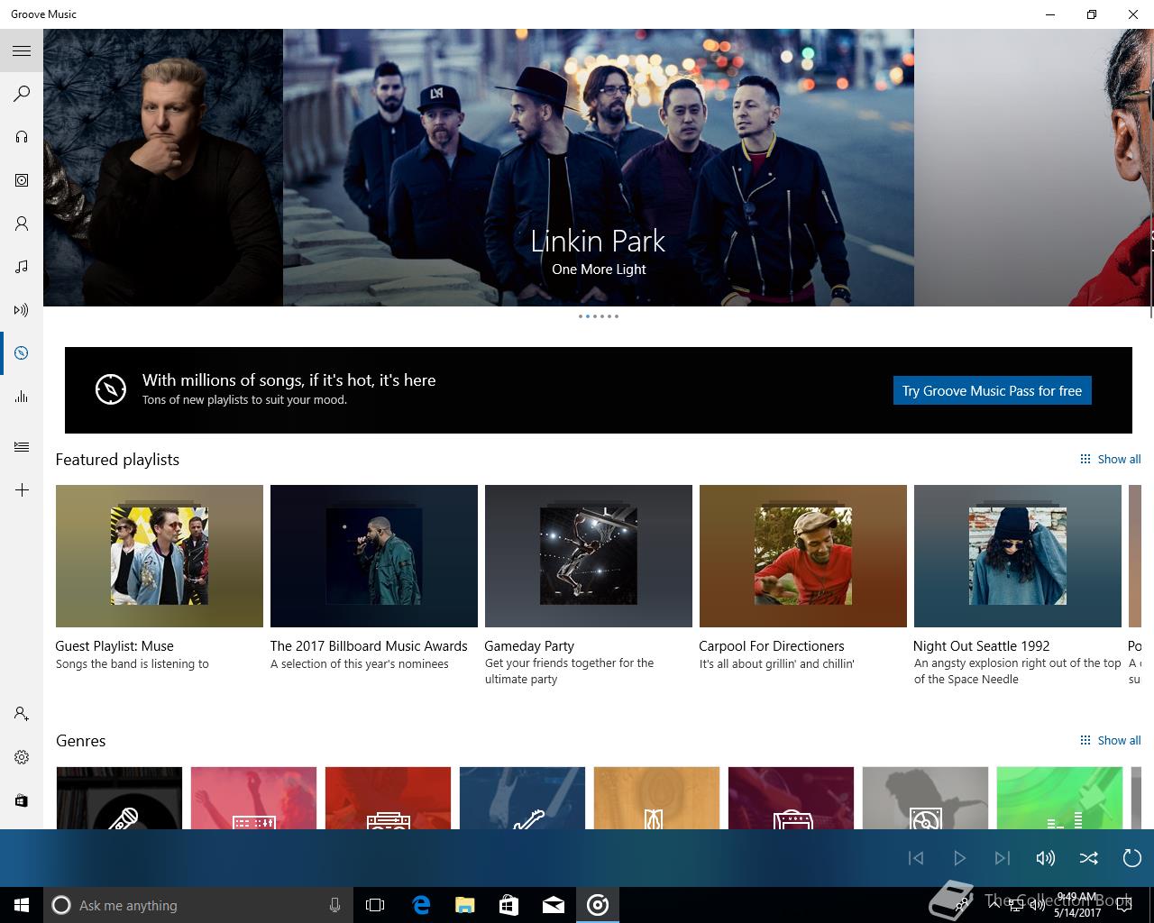Open The 2017 Billboard Music Awards playlist

[x=374, y=556]
